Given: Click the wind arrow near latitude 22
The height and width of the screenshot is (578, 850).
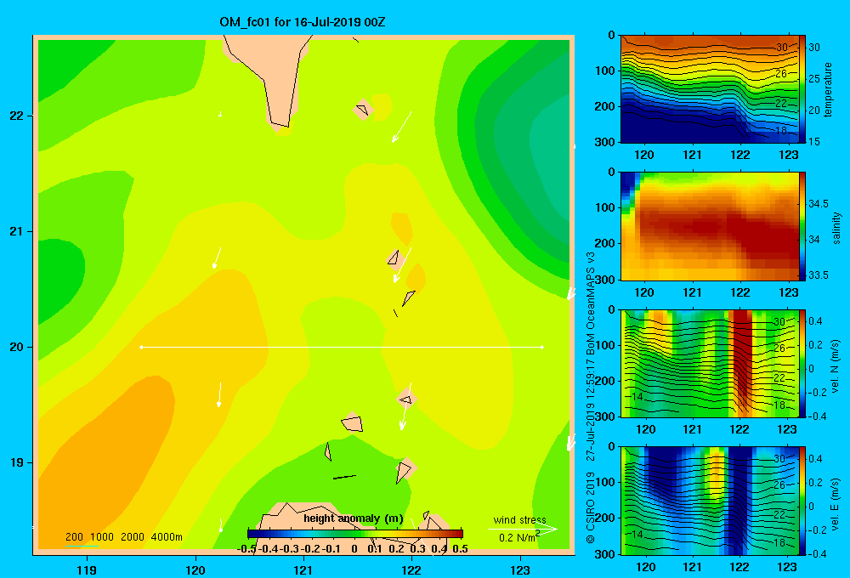Looking at the screenshot, I should [x=401, y=127].
